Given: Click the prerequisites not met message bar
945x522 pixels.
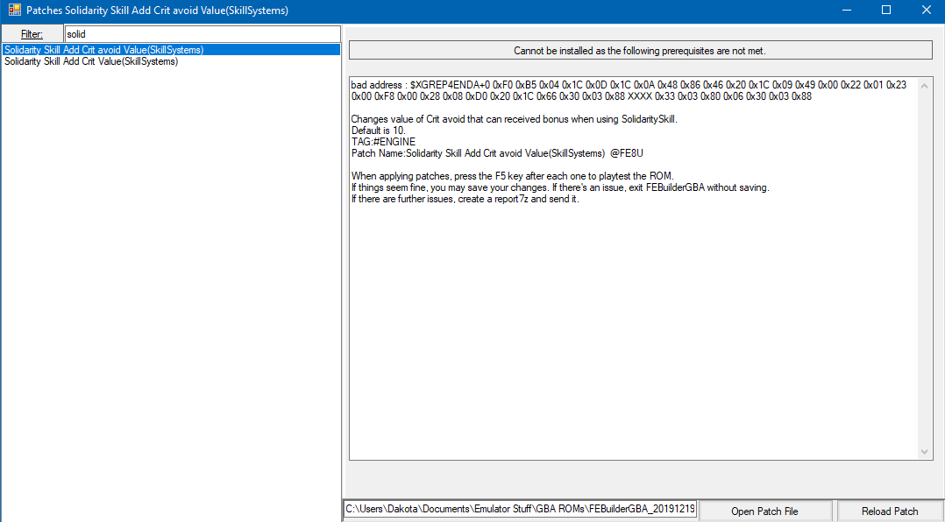Looking at the screenshot, I should point(640,51).
